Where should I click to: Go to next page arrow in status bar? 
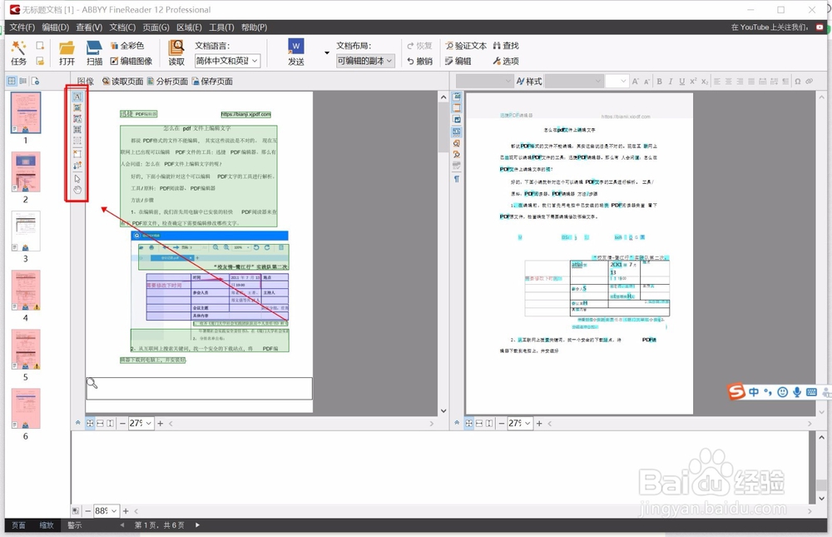[197, 525]
